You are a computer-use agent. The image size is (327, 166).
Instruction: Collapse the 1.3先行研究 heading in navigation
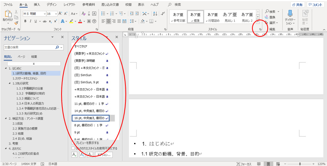(x=10, y=83)
